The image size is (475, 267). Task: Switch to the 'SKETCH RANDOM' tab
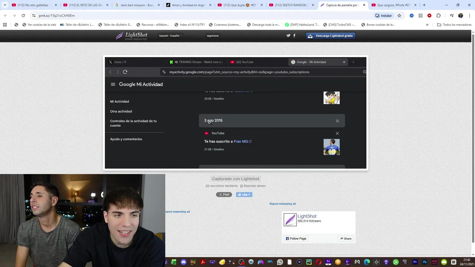click(292, 5)
